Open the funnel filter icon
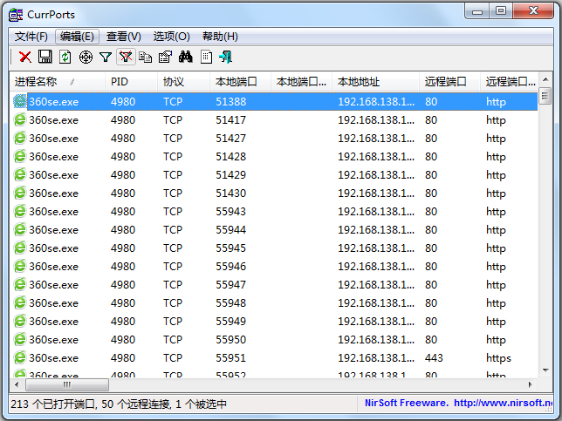Image resolution: width=562 pixels, height=421 pixels. pos(106,57)
